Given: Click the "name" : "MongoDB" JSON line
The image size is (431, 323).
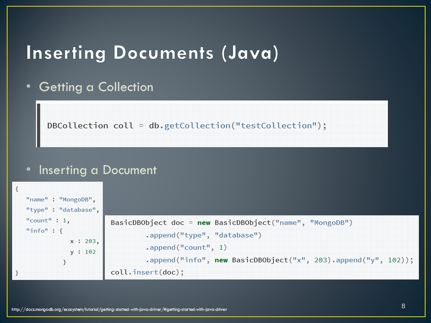Looking at the screenshot, I should click(x=61, y=199).
